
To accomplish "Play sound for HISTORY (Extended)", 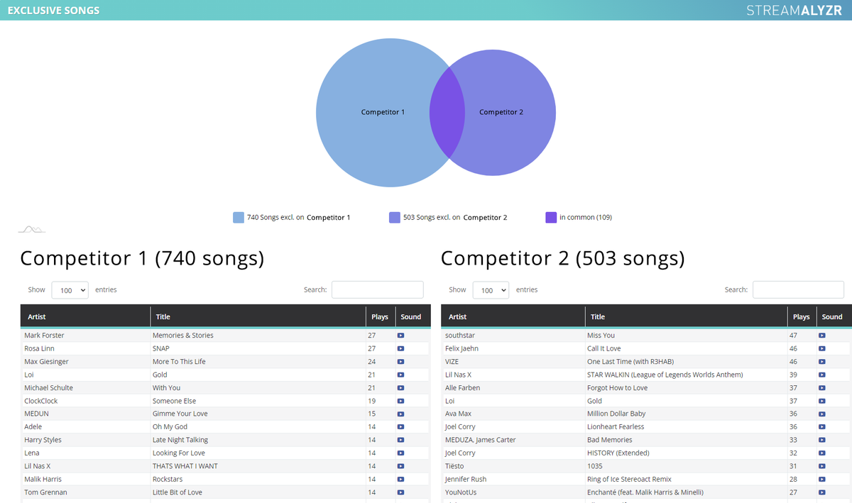I will tap(822, 453).
